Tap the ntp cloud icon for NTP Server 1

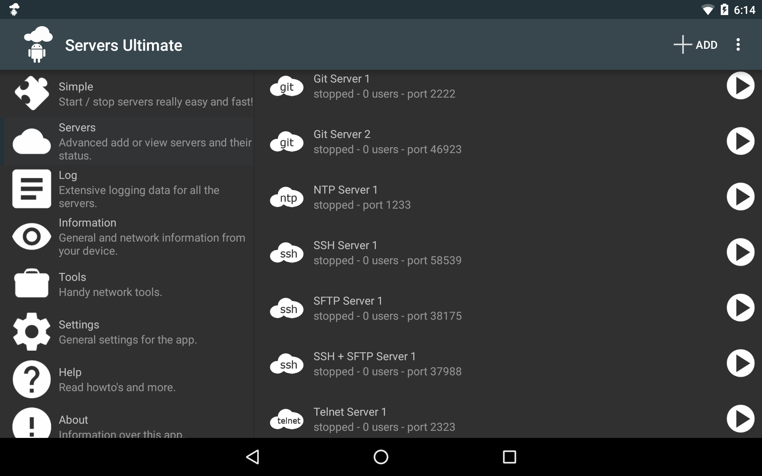pos(287,198)
